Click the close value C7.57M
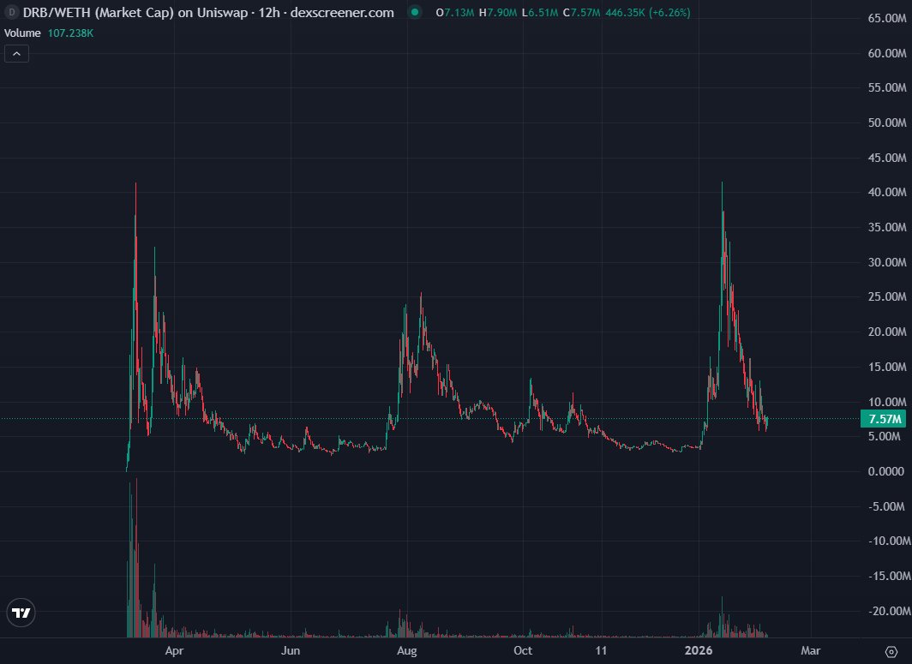This screenshot has width=912, height=664. [x=581, y=12]
